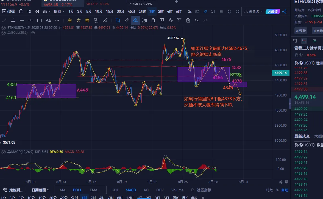Toggle the MA indicator
Viewport: 323px width, 199px height.
coord(62,190)
